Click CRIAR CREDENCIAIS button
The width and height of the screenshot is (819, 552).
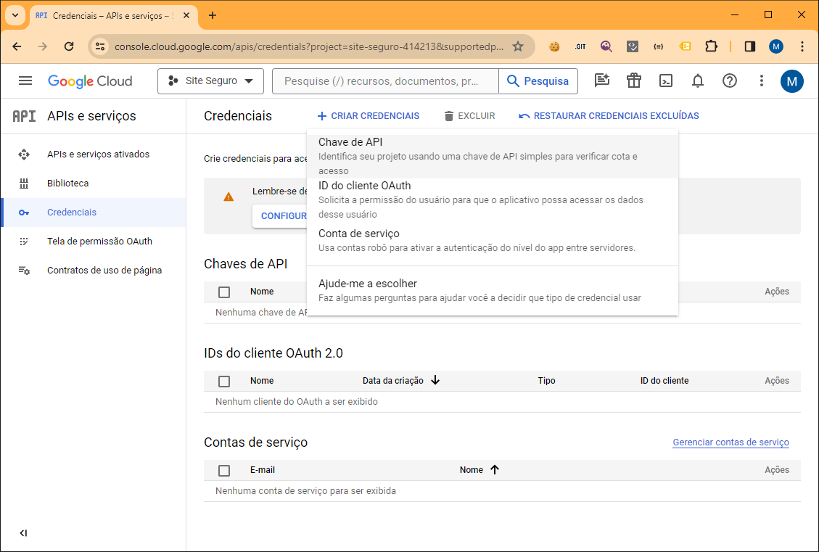(369, 116)
